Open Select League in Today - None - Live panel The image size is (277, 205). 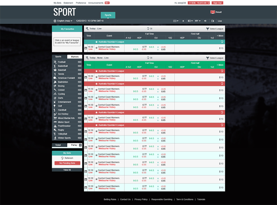click(x=215, y=58)
